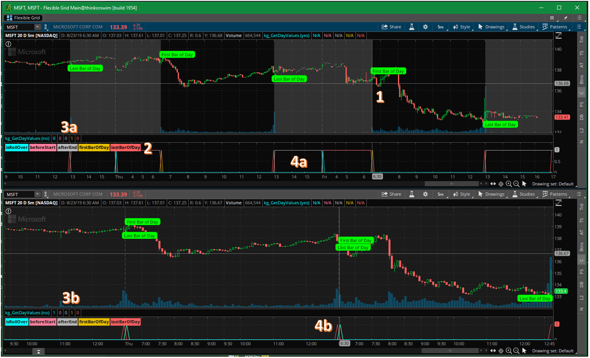The image size is (590, 358).
Task: Select the pointer tool under the lower chart
Action: (524, 351)
